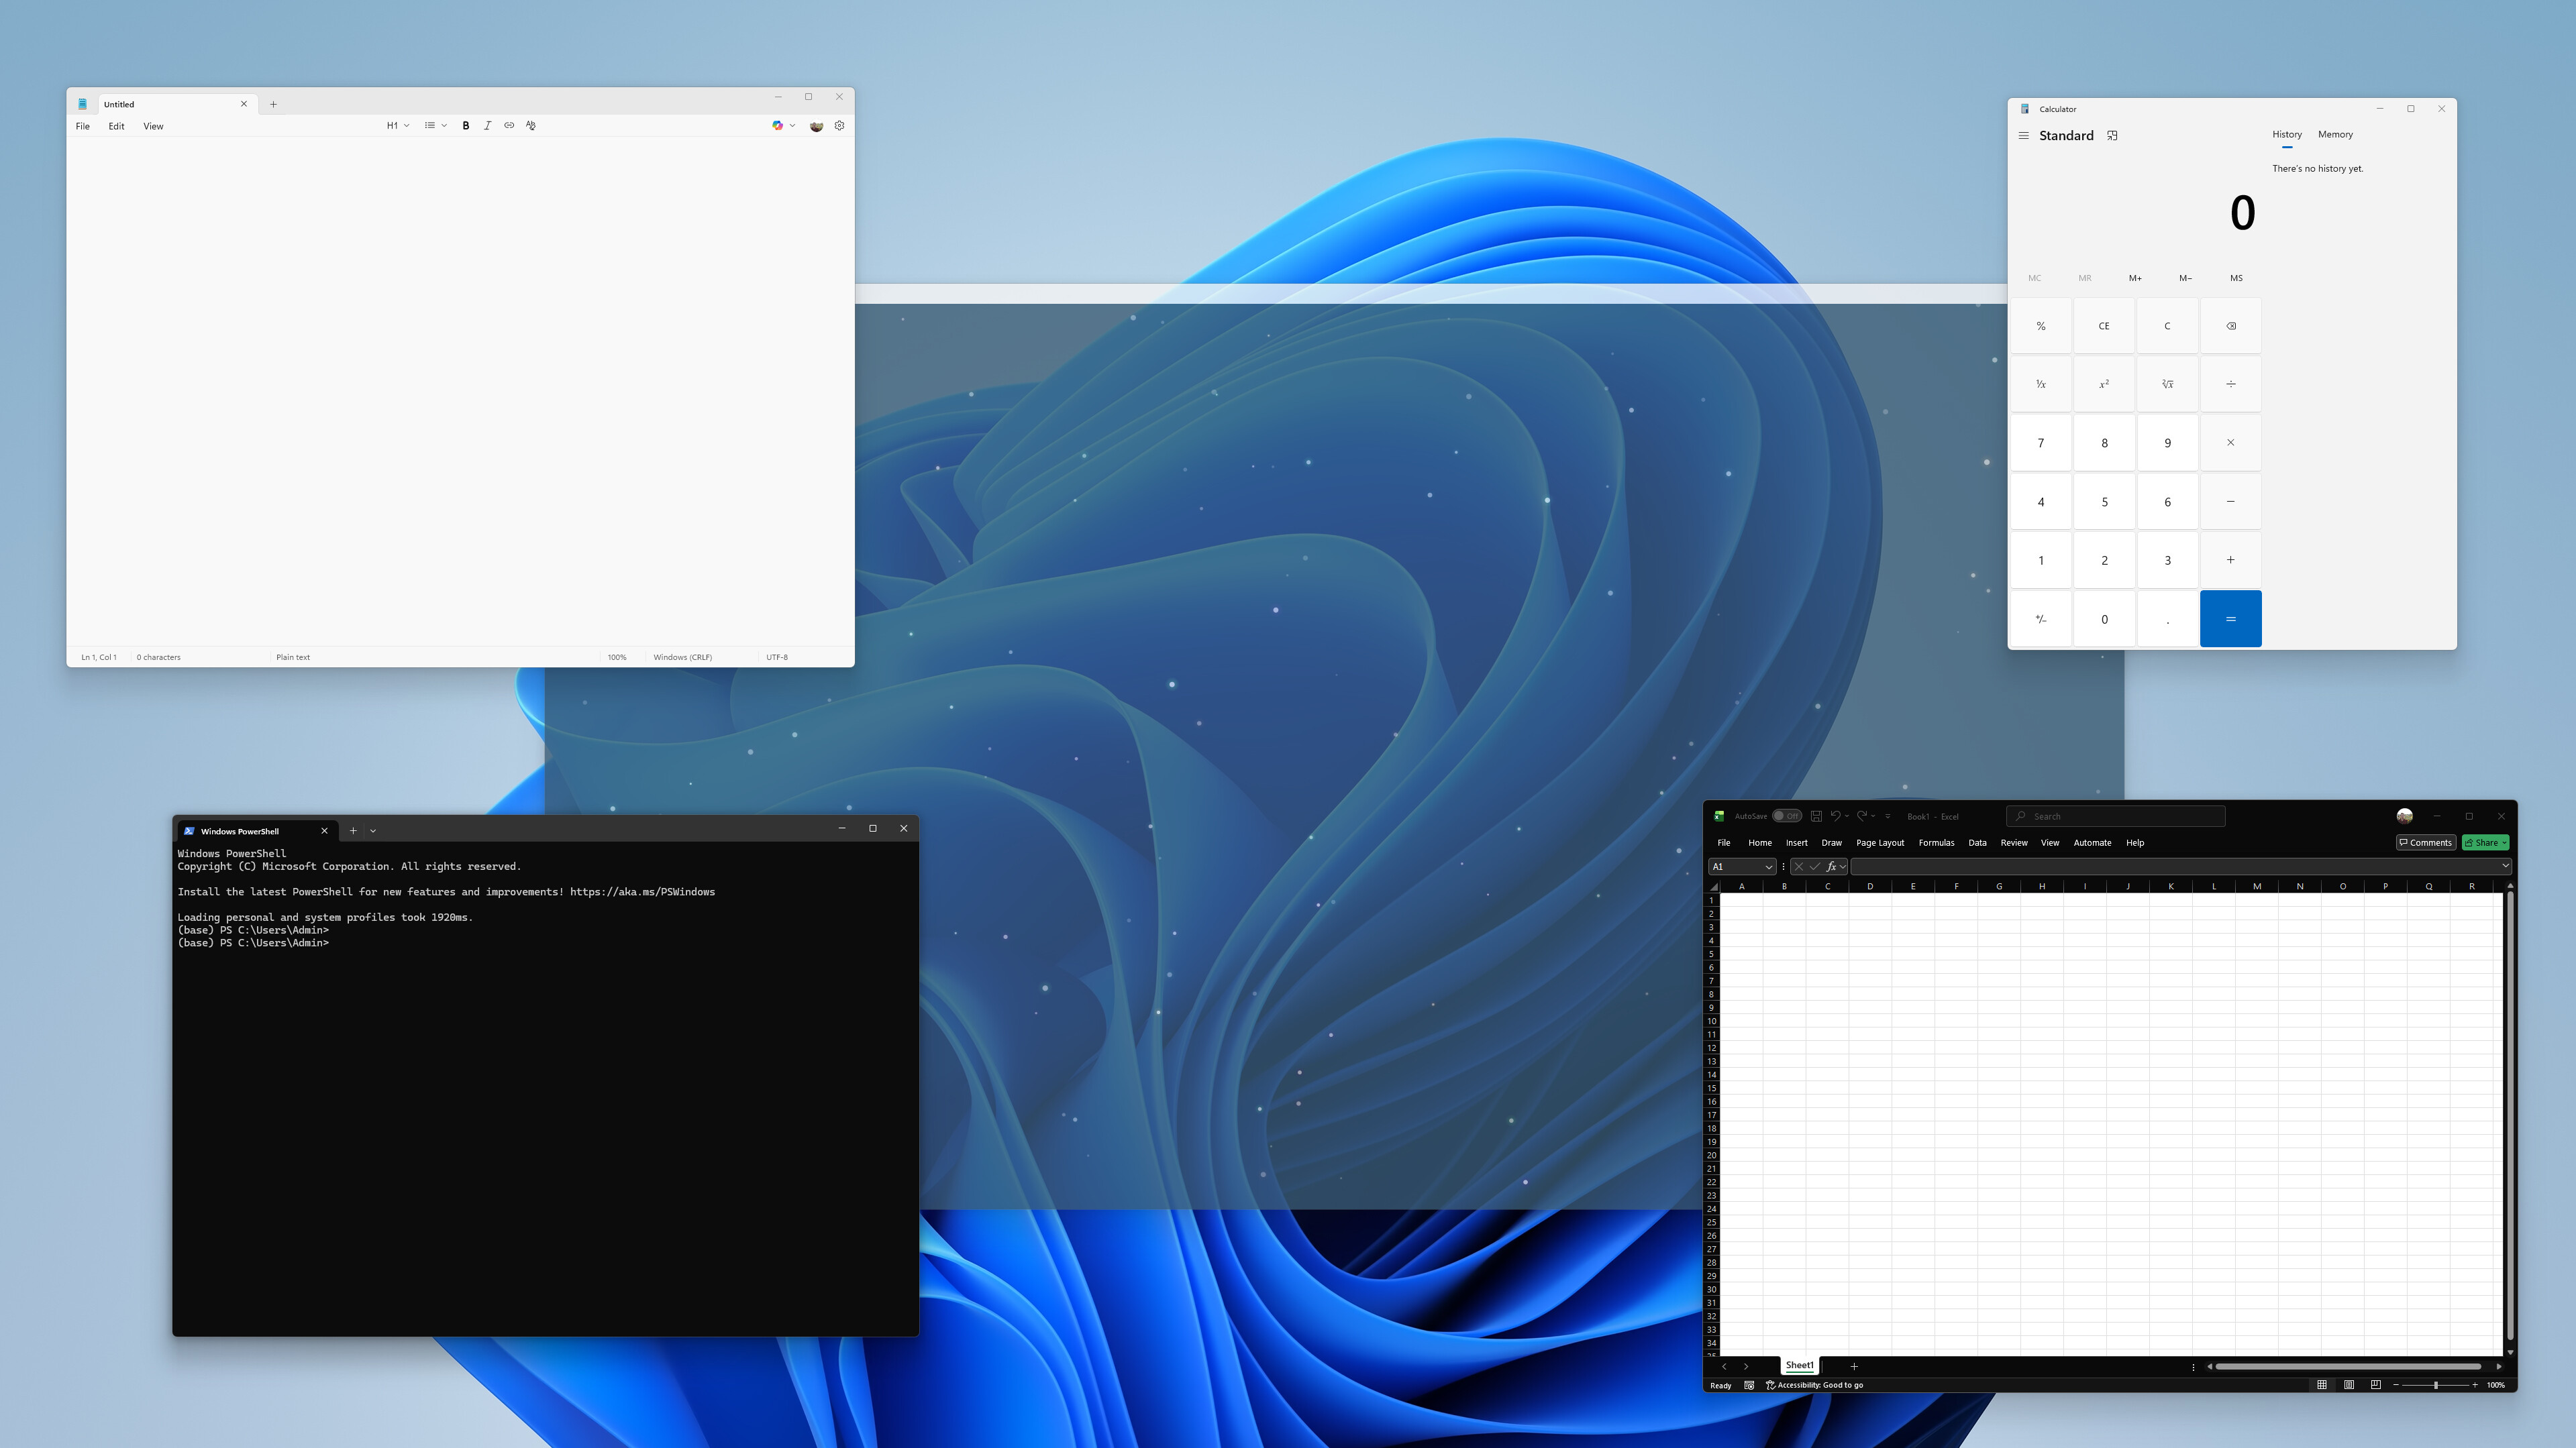The height and width of the screenshot is (1448, 2576).
Task: Switch to Calculator's Memory tab
Action: [2335, 134]
